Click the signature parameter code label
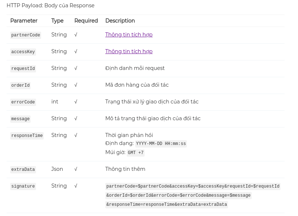The height and width of the screenshot is (216, 298). [23, 186]
